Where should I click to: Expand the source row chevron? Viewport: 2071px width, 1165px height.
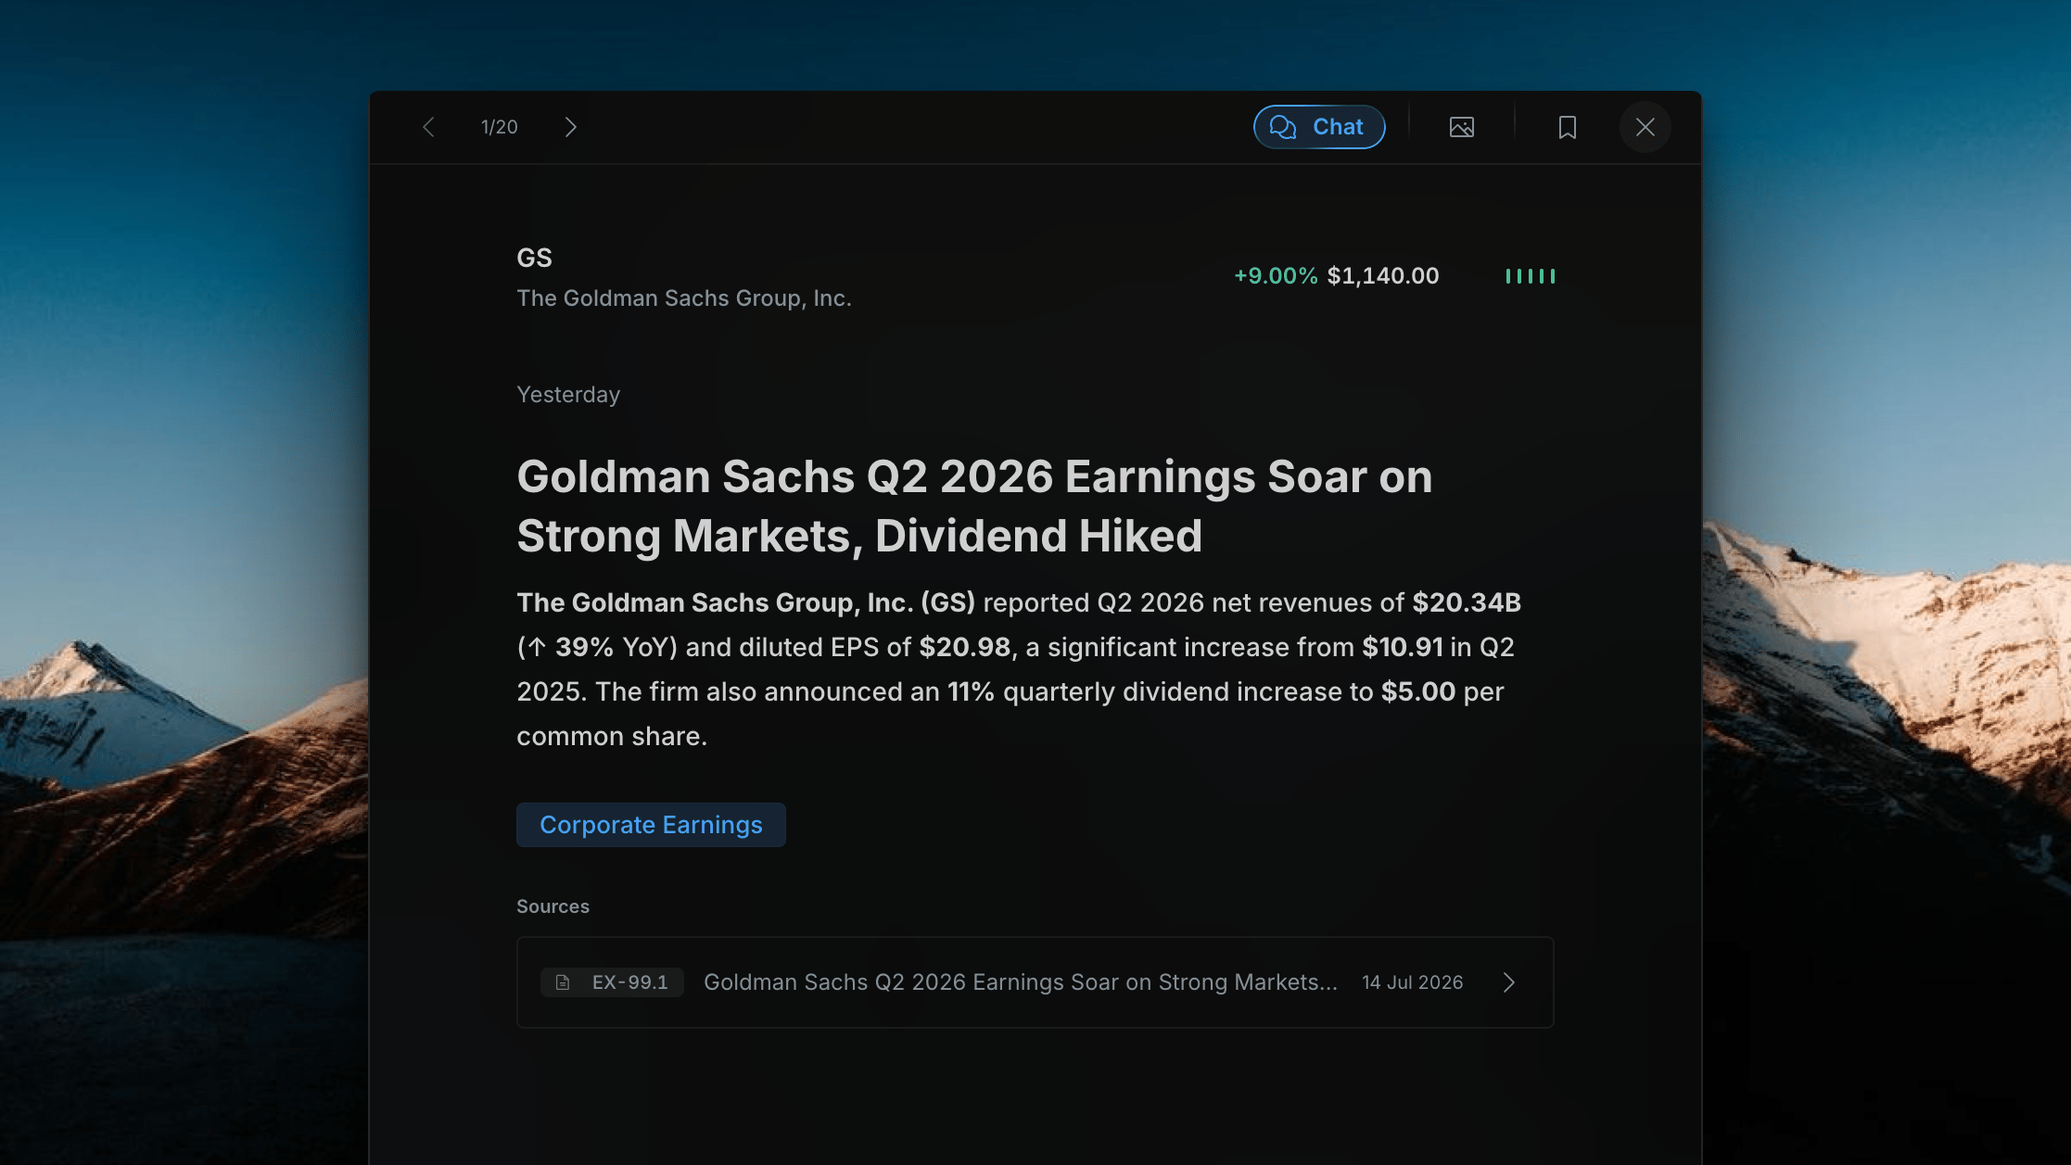1509,982
